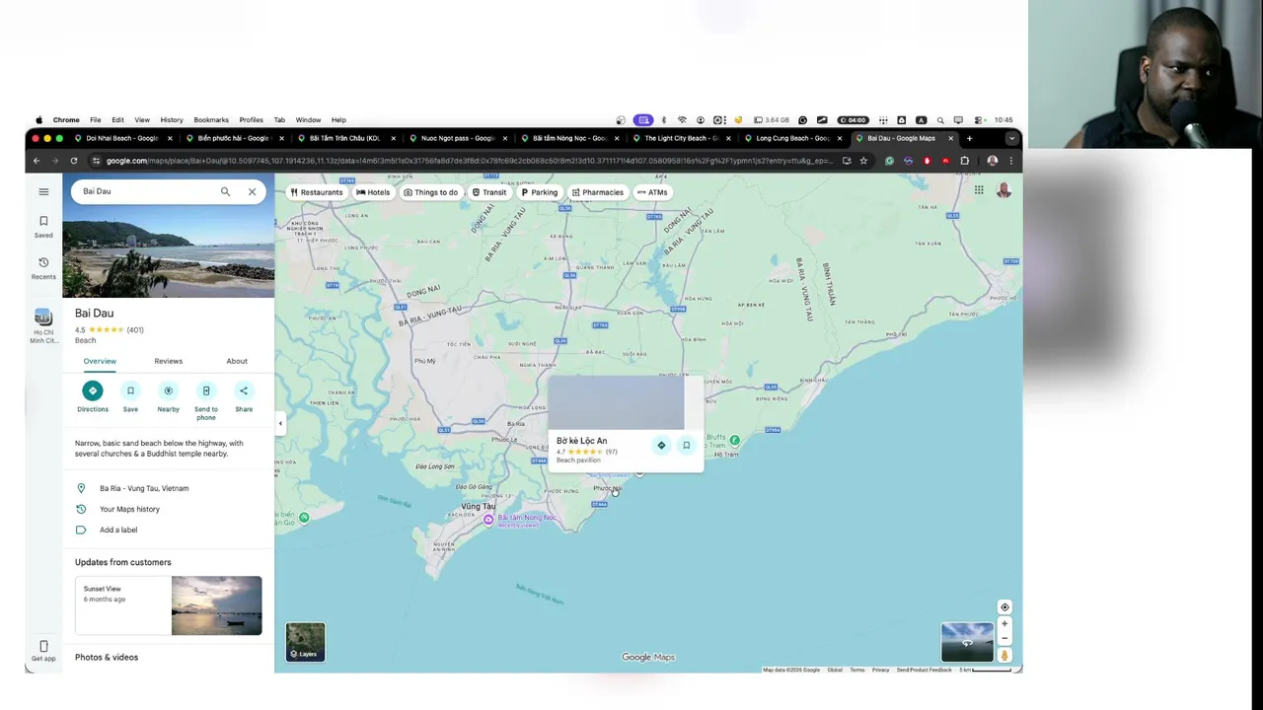The image size is (1263, 710).
Task: Switch to the Doi Nhai Beach browser tab
Action: pyautogui.click(x=121, y=138)
